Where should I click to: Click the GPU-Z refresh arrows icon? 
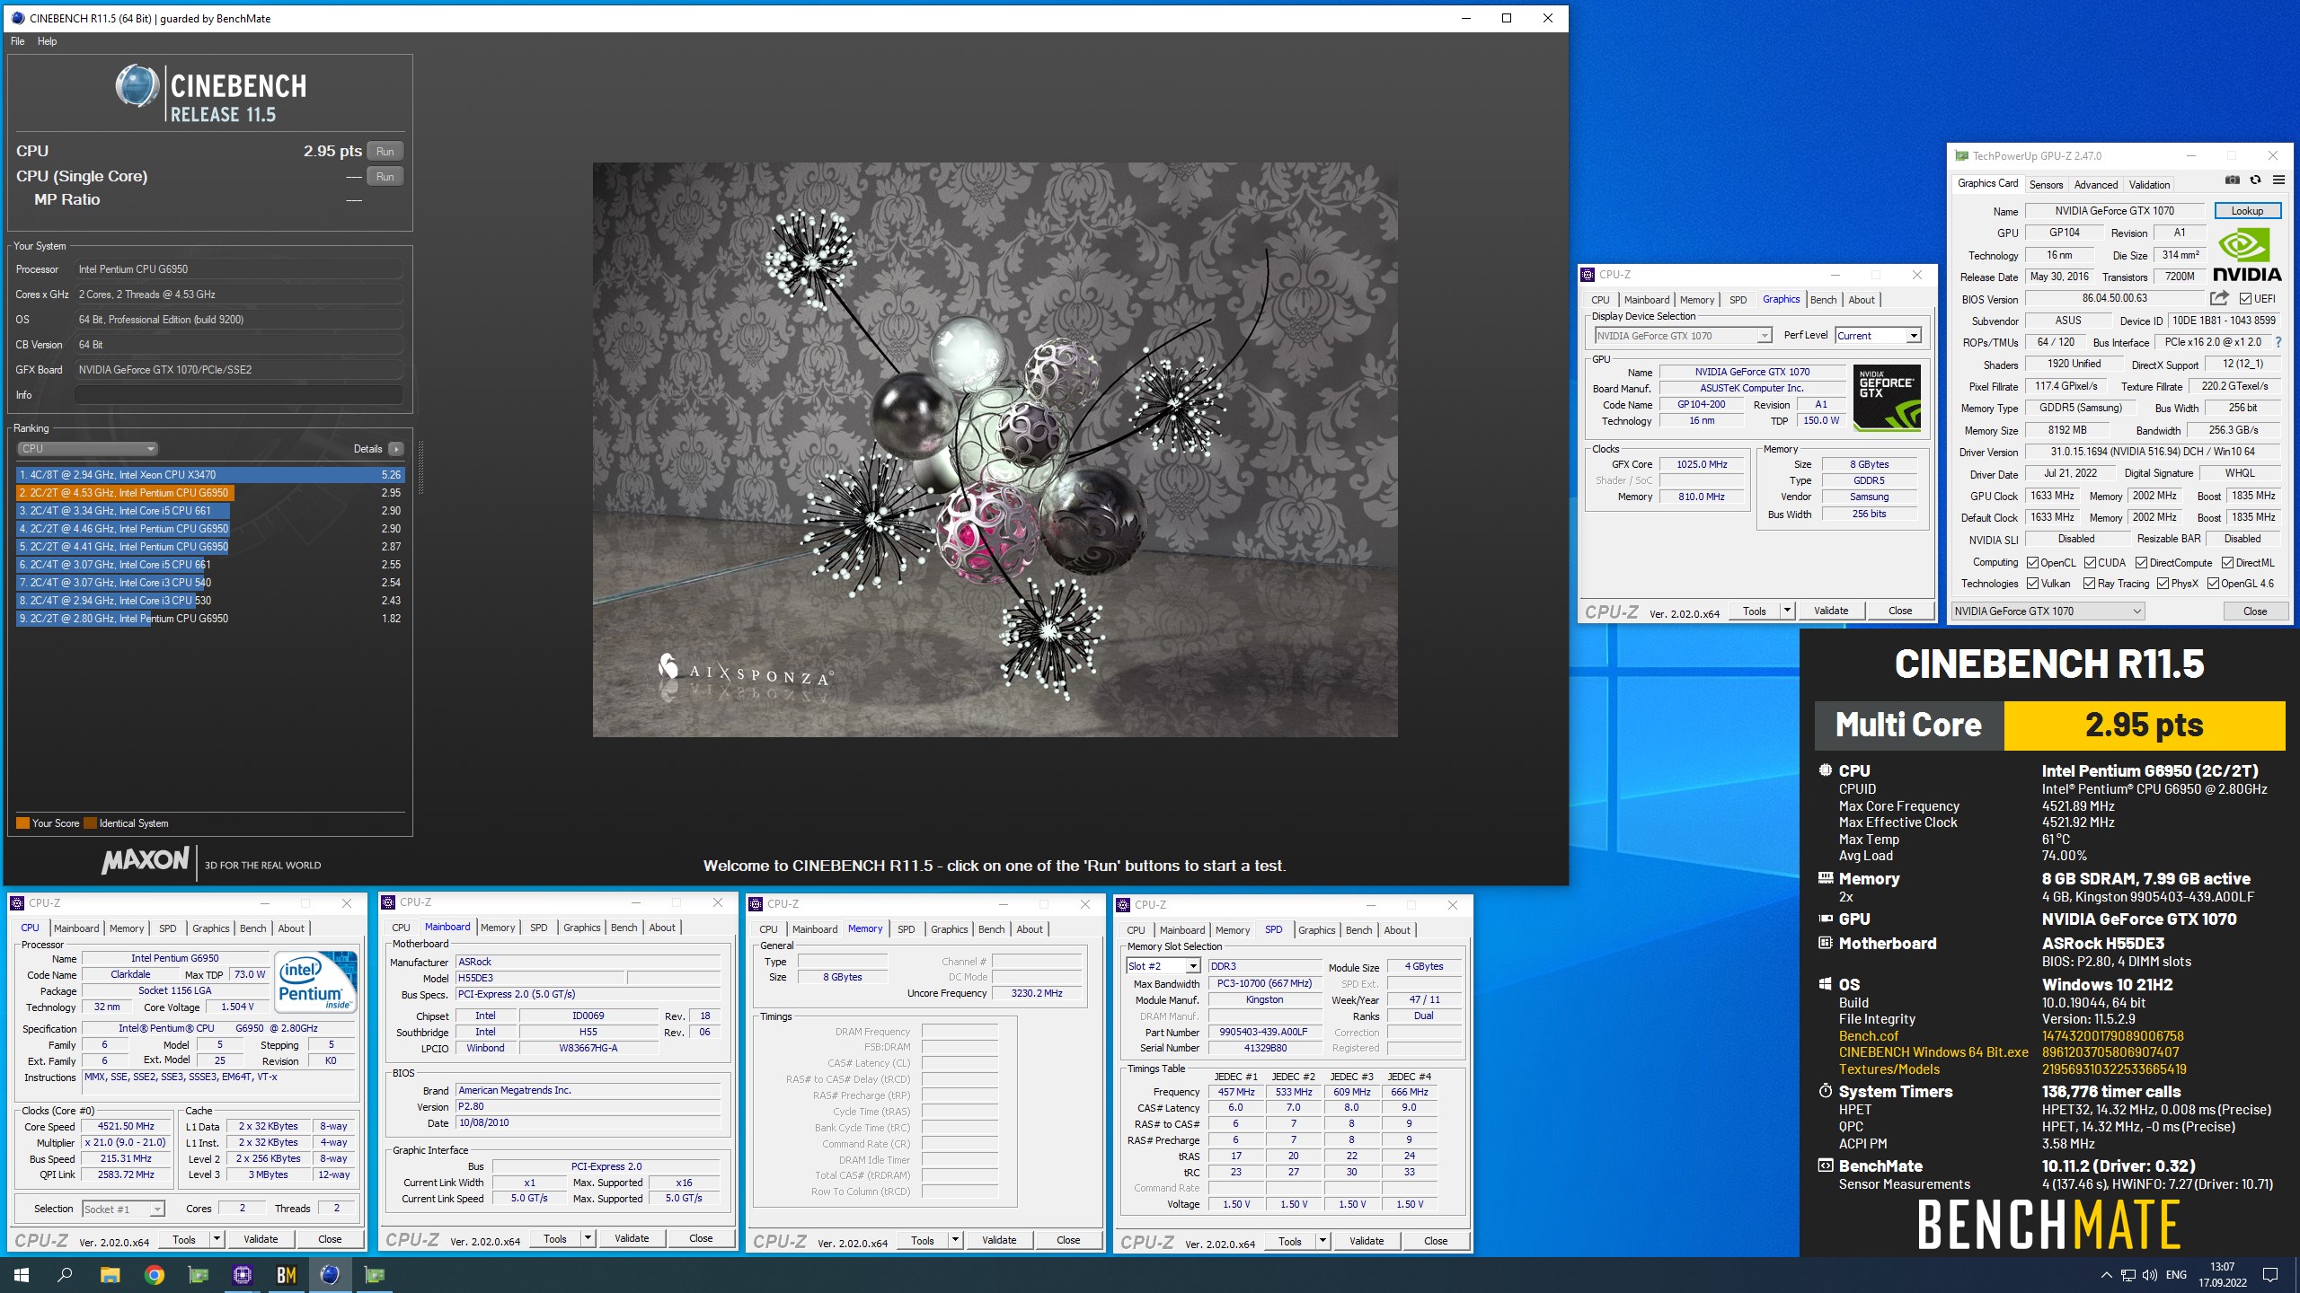pos(2255,180)
